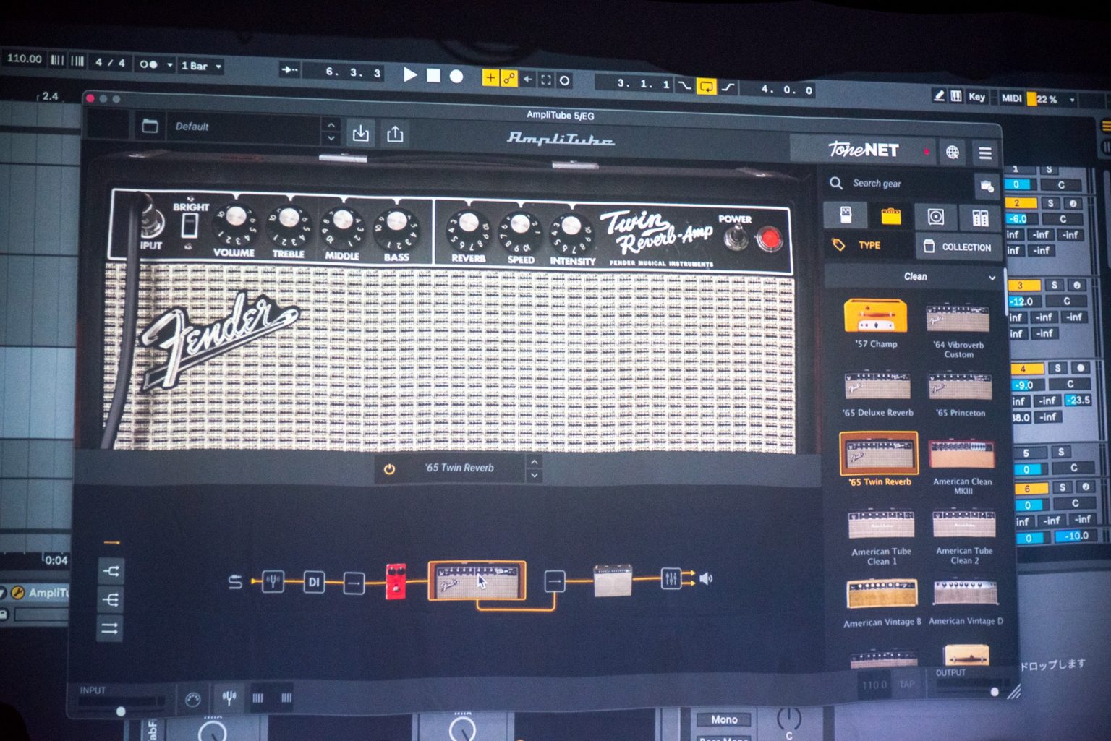Open dropdown arrow beside the 22 % CPU meter

[1072, 100]
